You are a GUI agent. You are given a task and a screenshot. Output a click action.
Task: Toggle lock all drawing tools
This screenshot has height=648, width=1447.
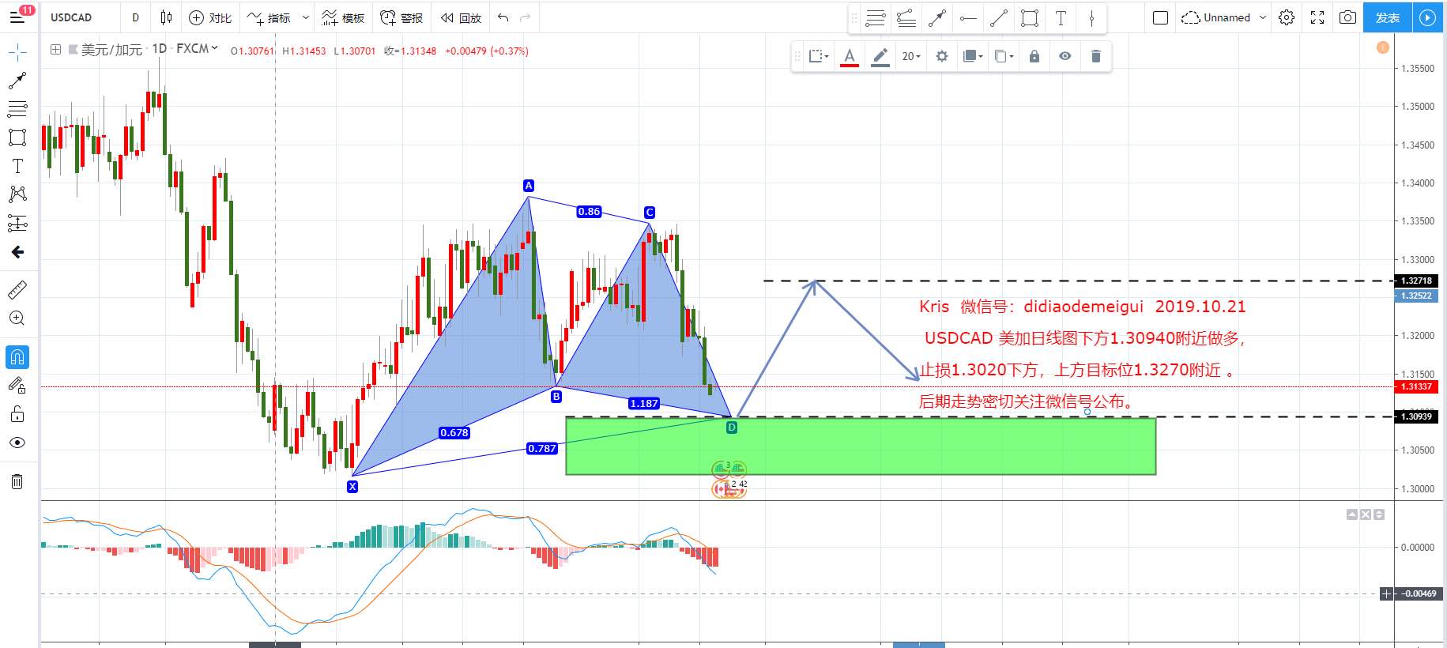point(17,414)
